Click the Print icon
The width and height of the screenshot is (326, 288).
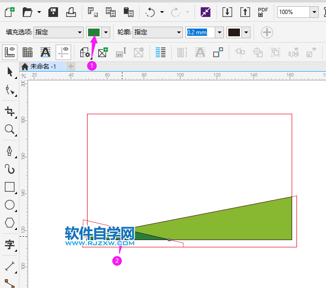click(71, 12)
